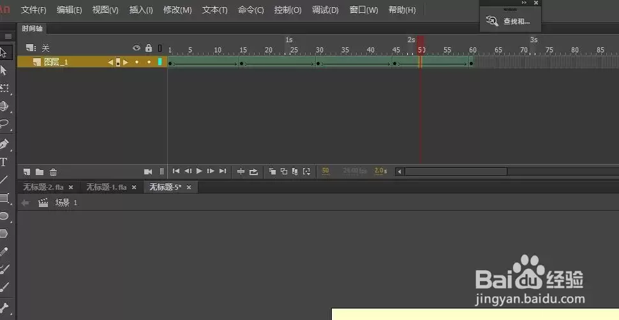Select the Bone tool
This screenshot has height=320, width=619.
(4, 307)
